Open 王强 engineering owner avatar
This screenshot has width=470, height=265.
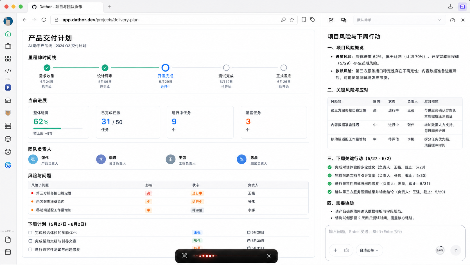click(x=170, y=159)
